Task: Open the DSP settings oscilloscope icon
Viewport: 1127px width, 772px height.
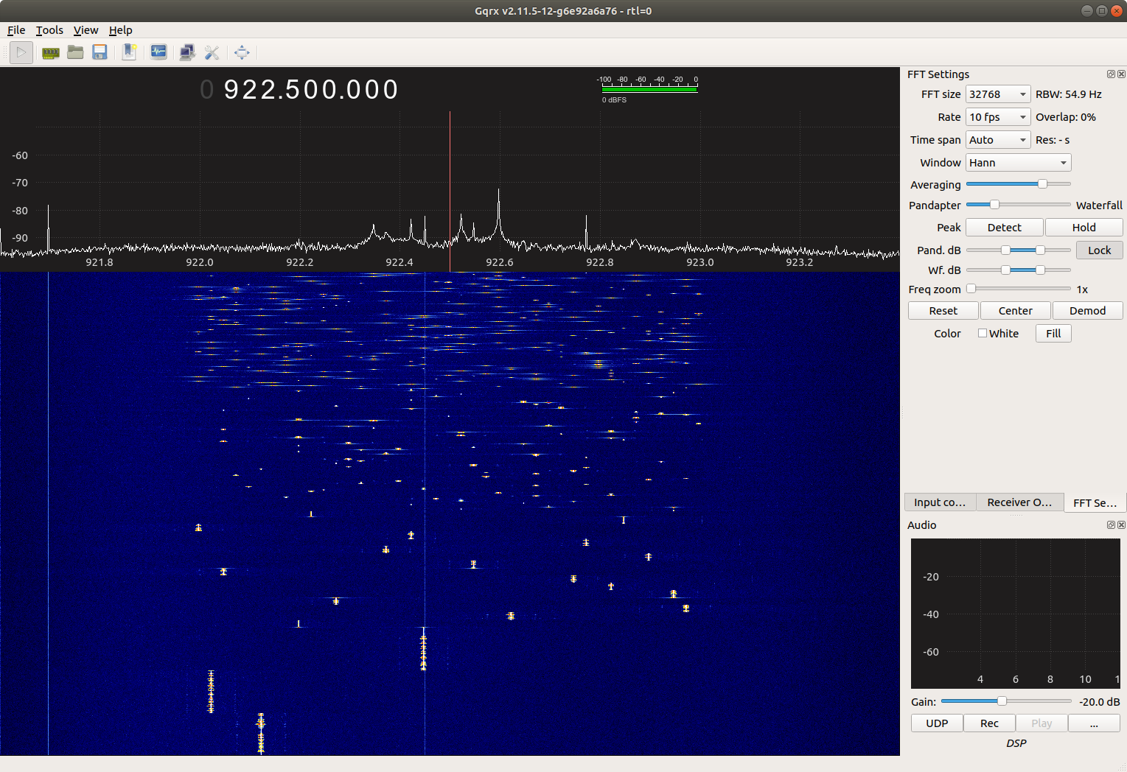Action: tap(158, 52)
